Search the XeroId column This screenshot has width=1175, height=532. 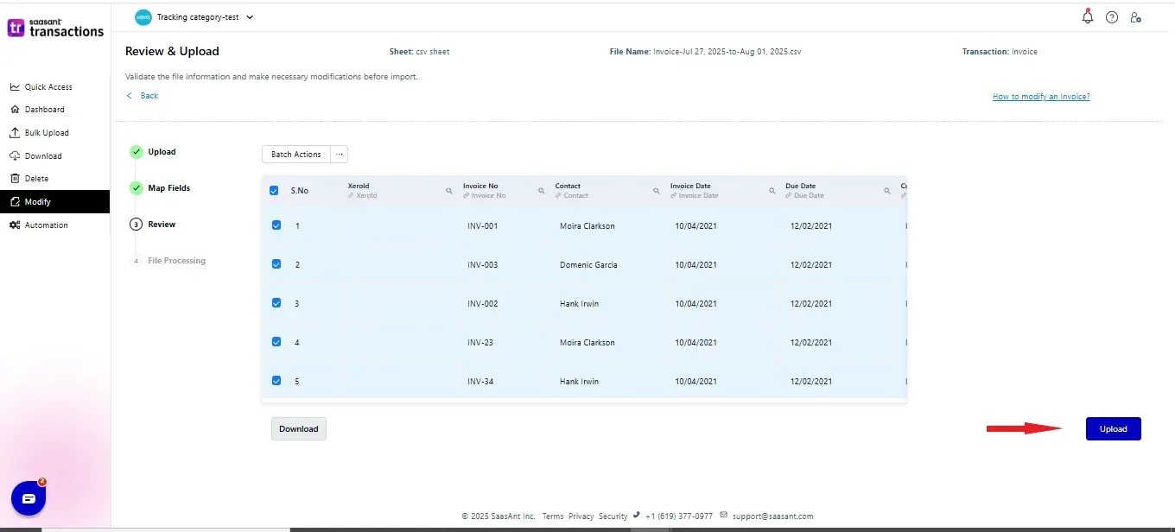449,191
